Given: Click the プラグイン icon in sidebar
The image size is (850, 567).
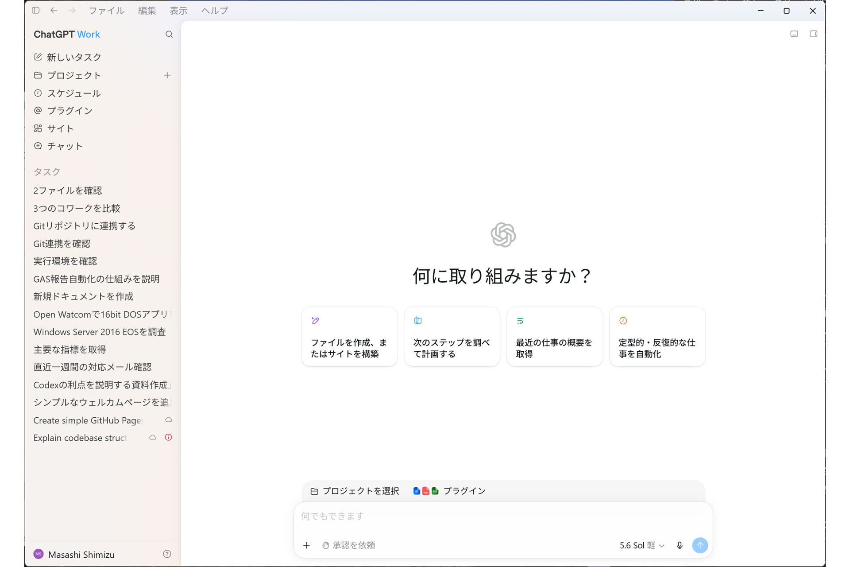Looking at the screenshot, I should click(x=38, y=110).
